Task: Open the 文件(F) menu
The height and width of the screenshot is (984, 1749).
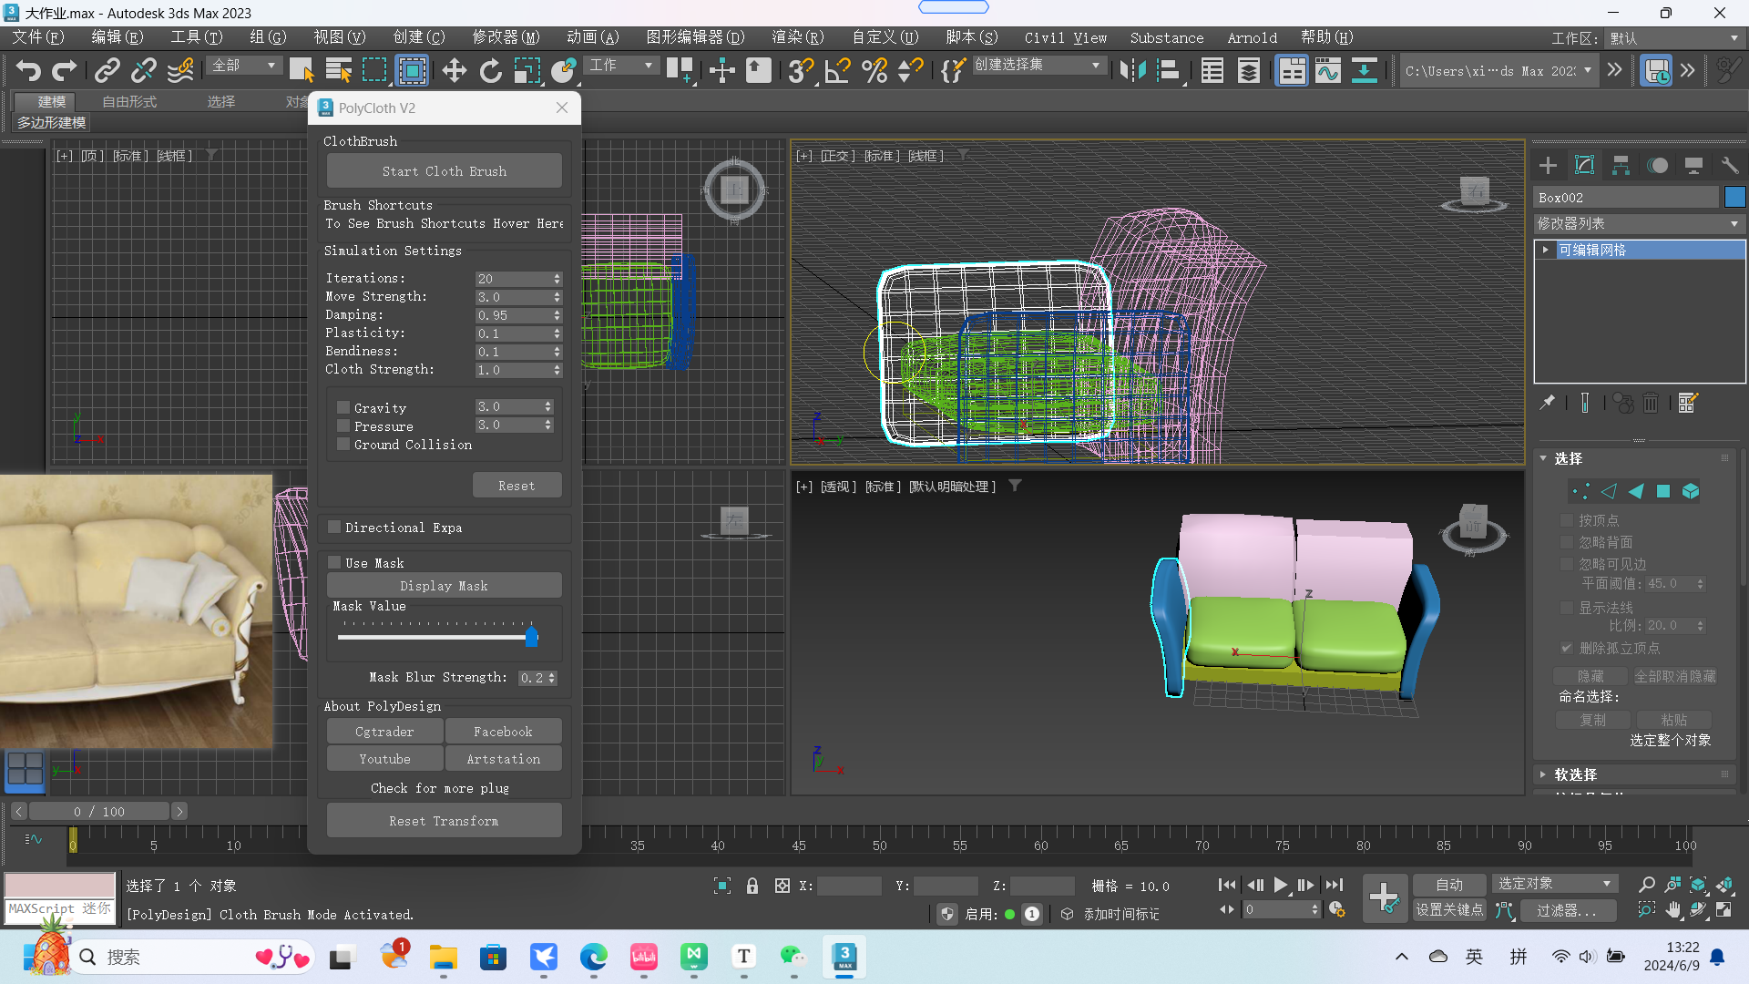Action: click(37, 37)
